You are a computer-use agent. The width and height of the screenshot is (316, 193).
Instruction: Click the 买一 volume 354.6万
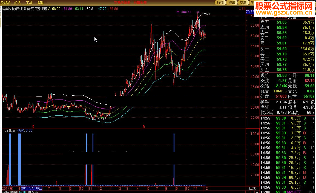click(307, 49)
